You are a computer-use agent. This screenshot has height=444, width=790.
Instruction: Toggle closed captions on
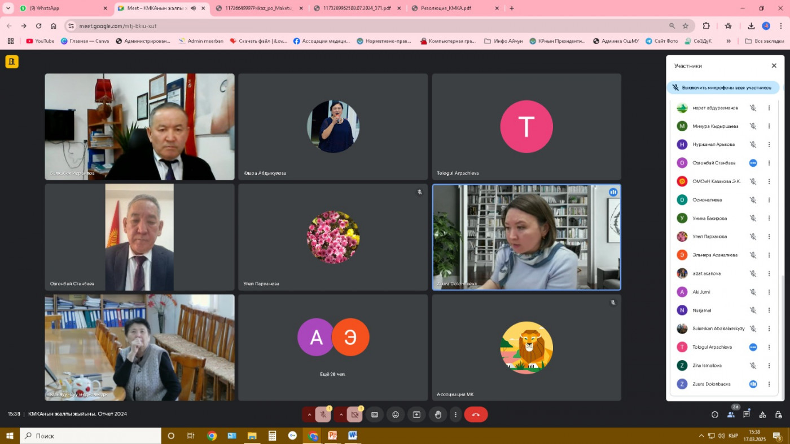click(374, 415)
